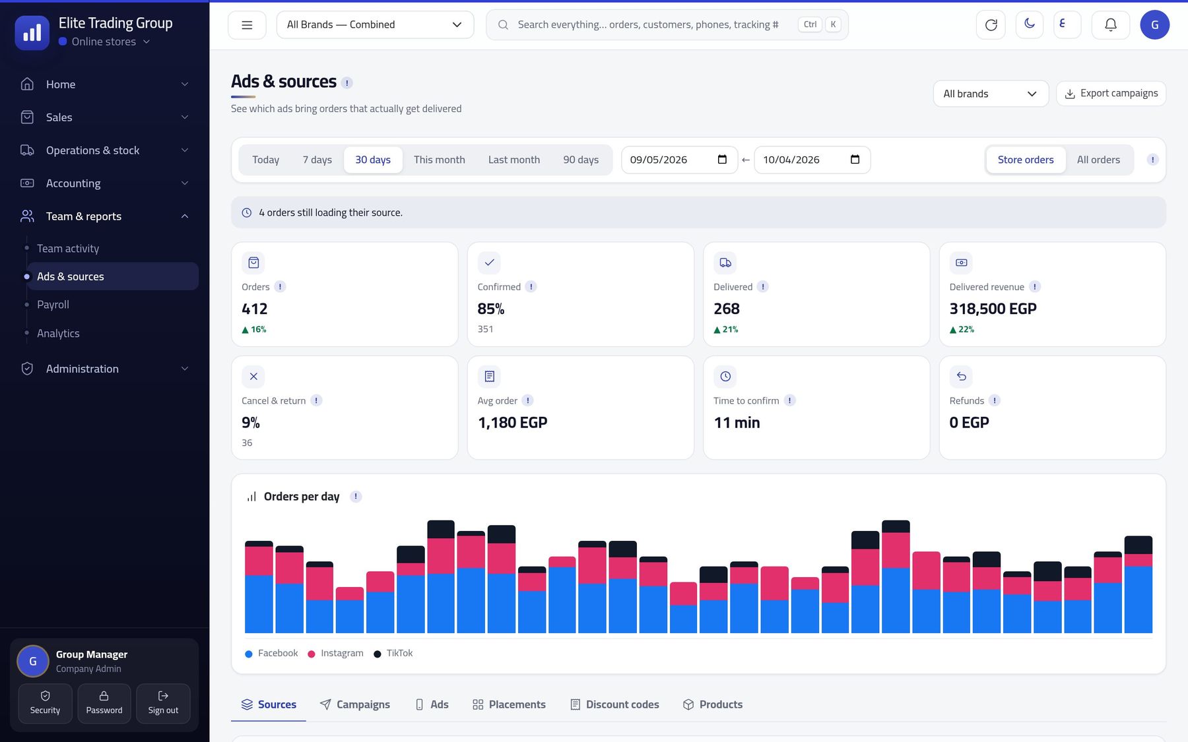1188x742 pixels.
Task: Open calendar picker on start date field
Action: pos(721,160)
